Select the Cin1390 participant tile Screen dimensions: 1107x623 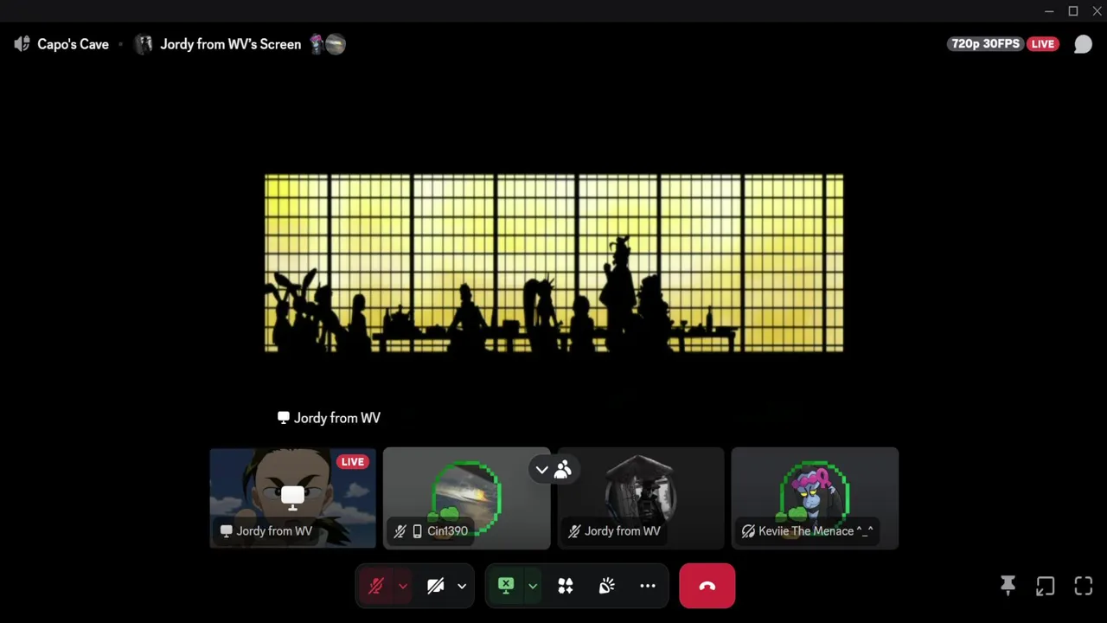pyautogui.click(x=466, y=498)
